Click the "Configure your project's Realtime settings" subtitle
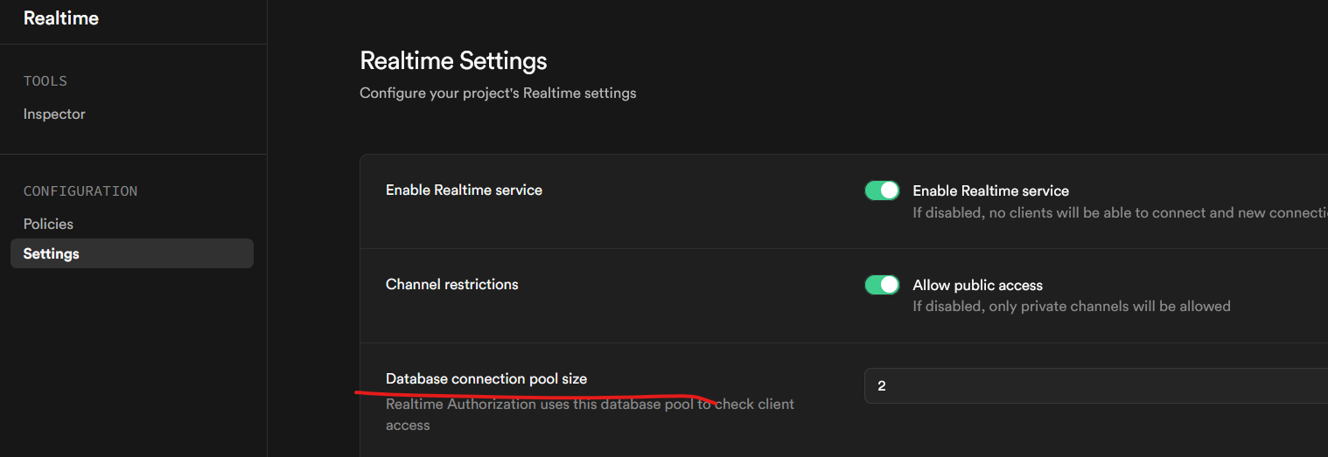 pyautogui.click(x=498, y=93)
